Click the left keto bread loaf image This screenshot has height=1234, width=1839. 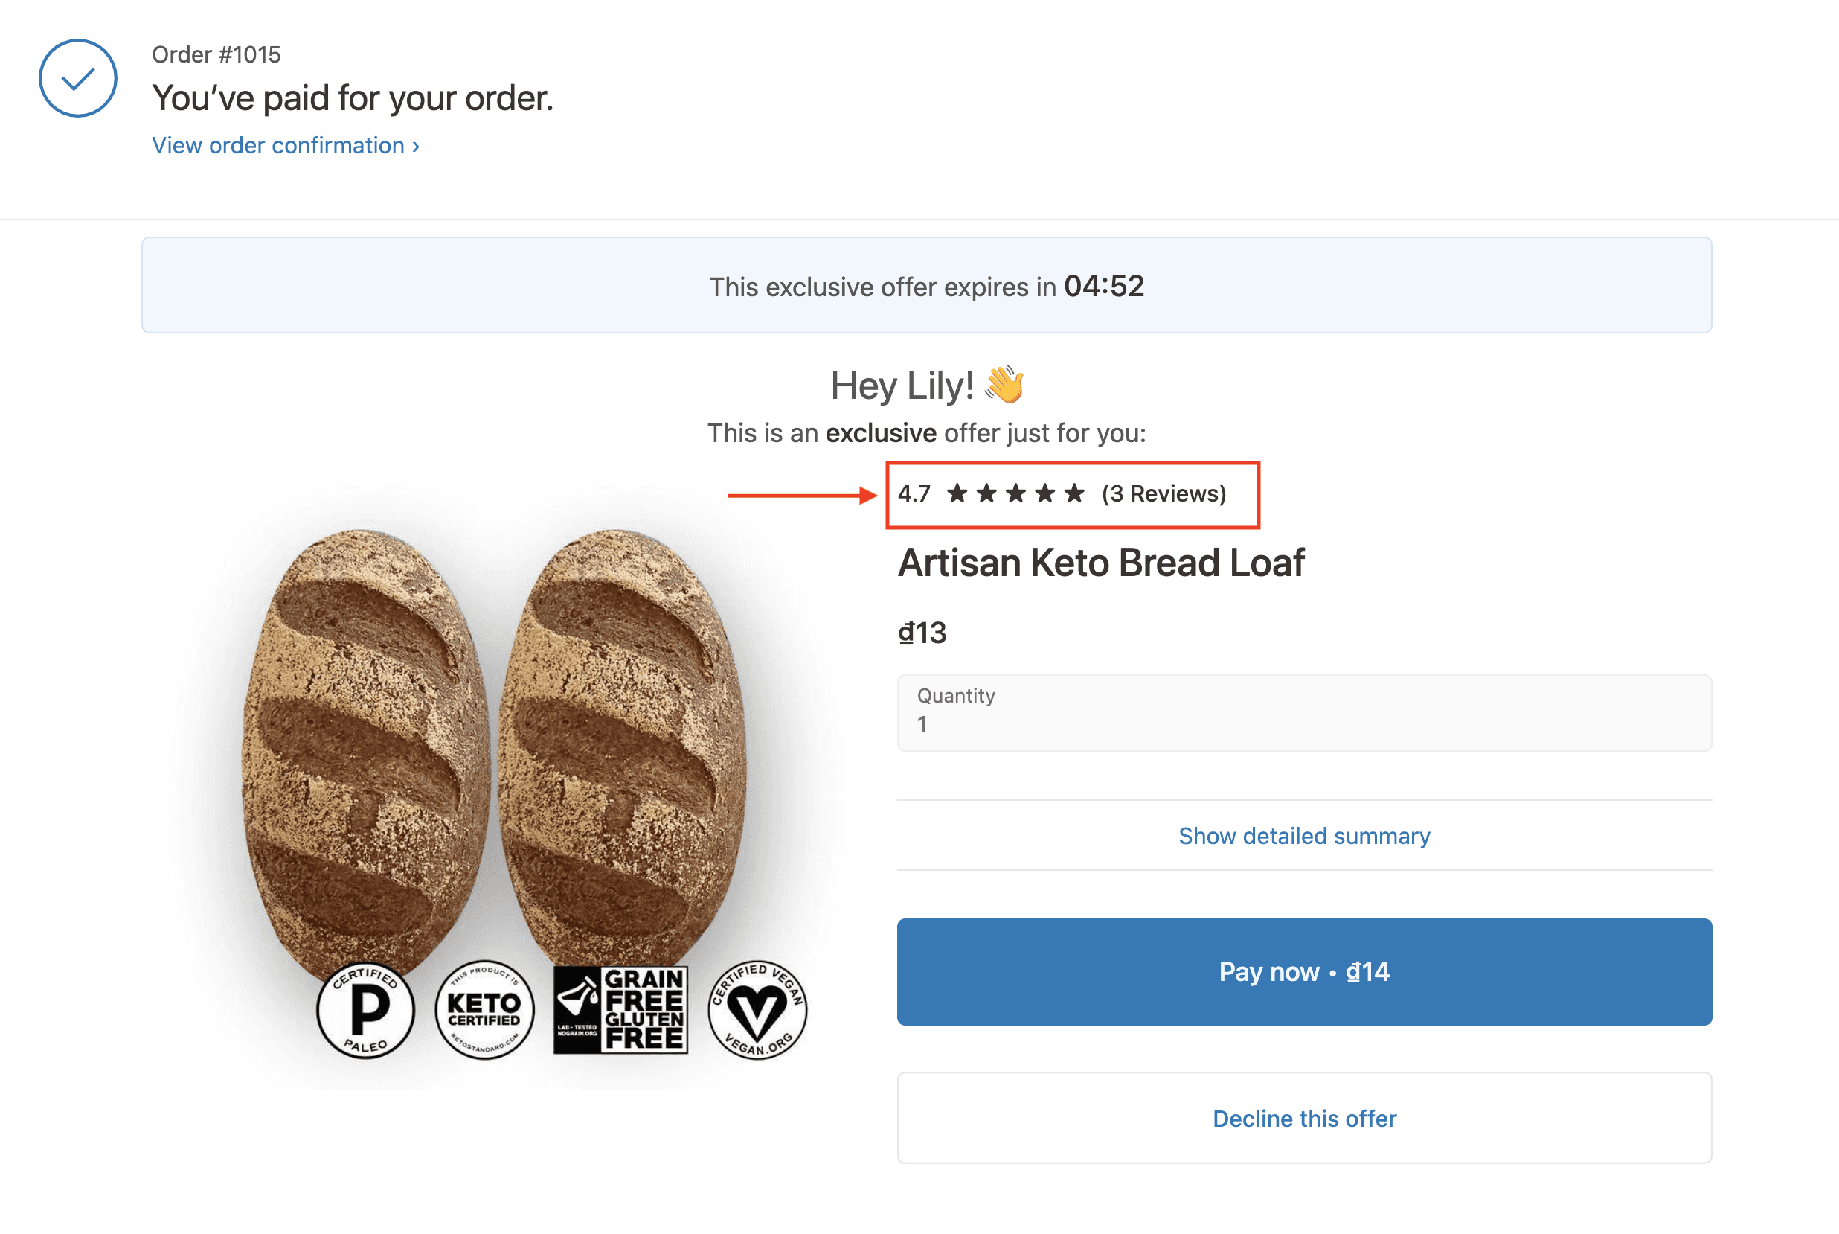pos(366,748)
